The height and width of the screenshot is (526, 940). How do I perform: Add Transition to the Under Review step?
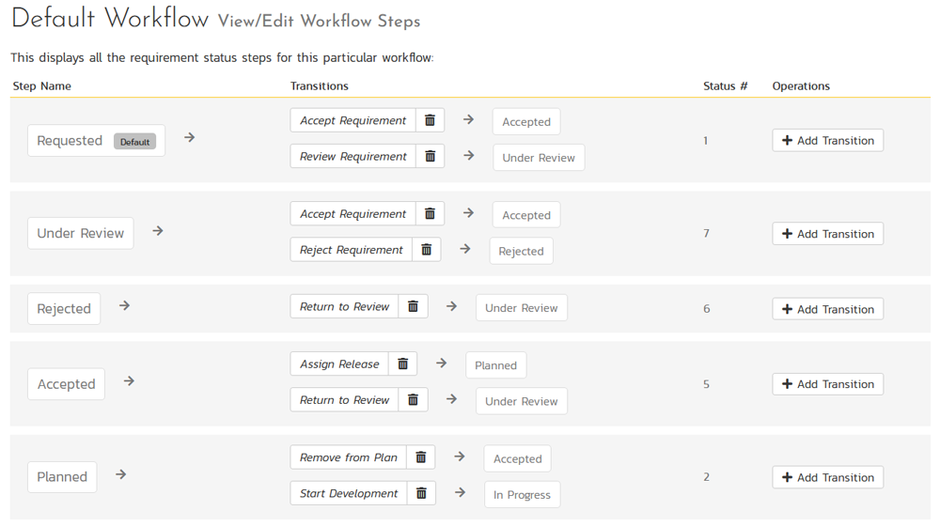827,234
